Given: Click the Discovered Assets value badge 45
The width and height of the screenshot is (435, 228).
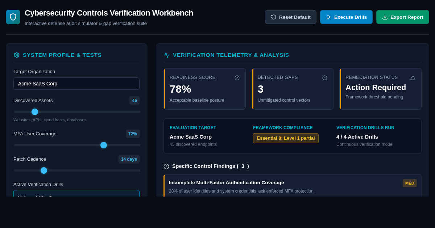Looking at the screenshot, I should (134, 101).
